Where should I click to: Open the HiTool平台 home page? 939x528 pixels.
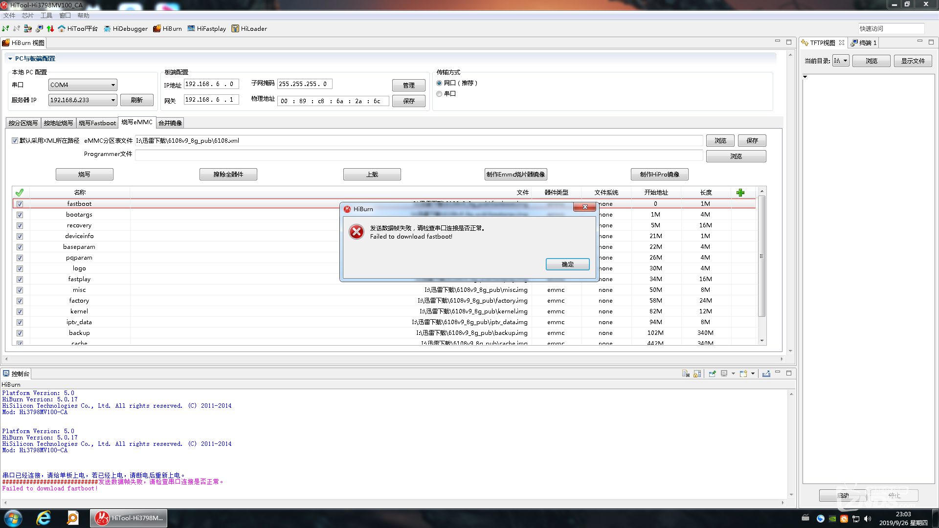point(78,28)
